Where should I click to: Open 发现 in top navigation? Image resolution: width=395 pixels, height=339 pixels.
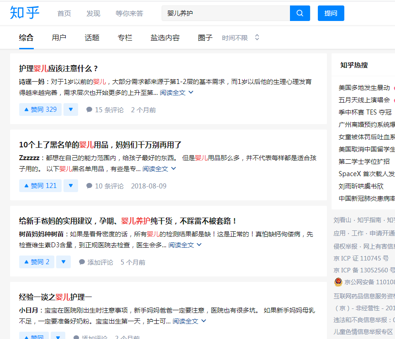pos(93,13)
